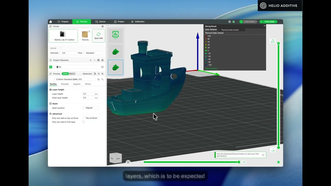Click the Helio fingerprint-style round icon
This screenshot has width=331, height=186.
click(230, 22)
